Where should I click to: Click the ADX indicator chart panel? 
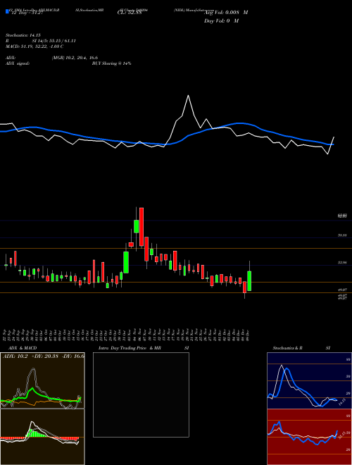[42, 380]
